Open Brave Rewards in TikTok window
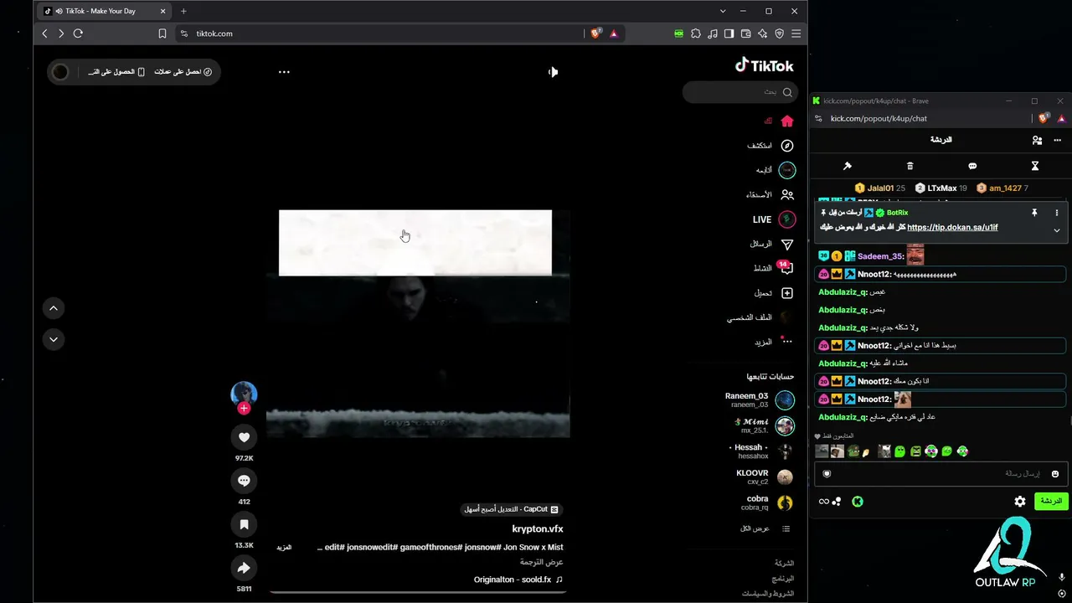The width and height of the screenshot is (1072, 603). pyautogui.click(x=614, y=33)
